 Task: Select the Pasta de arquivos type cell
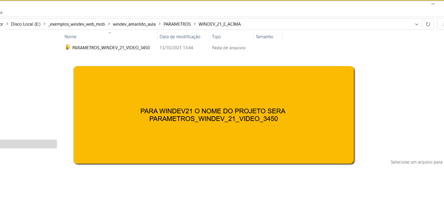229,48
